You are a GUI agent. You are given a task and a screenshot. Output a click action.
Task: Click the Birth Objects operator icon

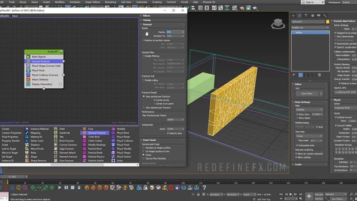pos(28,57)
